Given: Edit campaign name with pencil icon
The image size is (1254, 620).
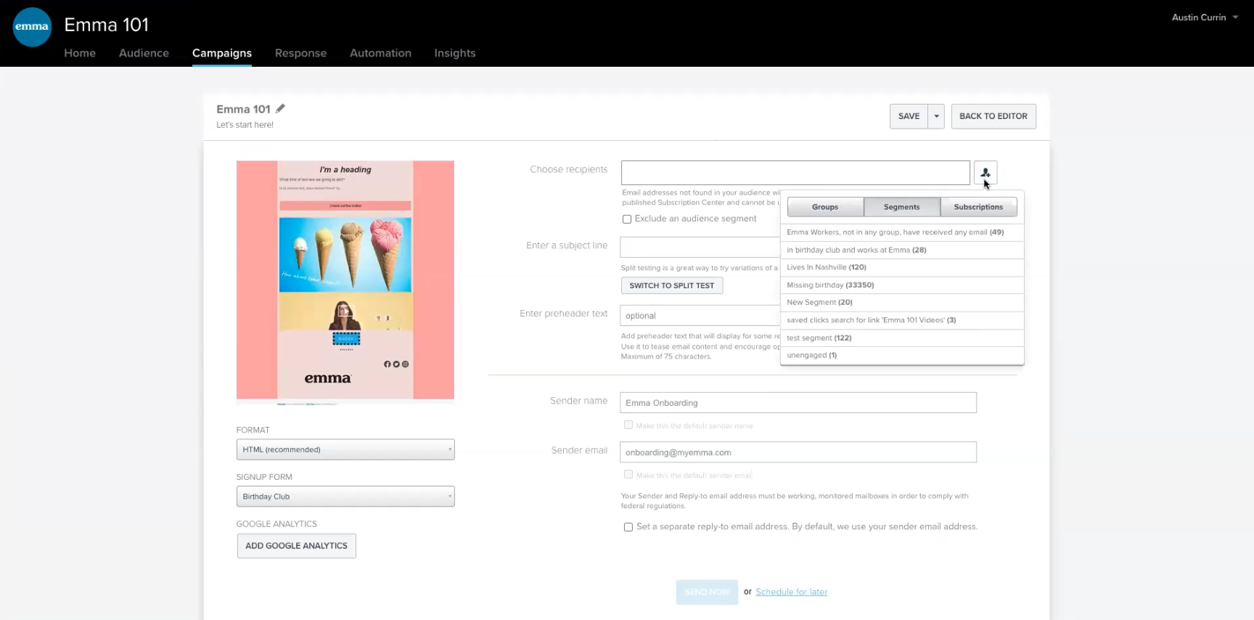Looking at the screenshot, I should coord(280,108).
